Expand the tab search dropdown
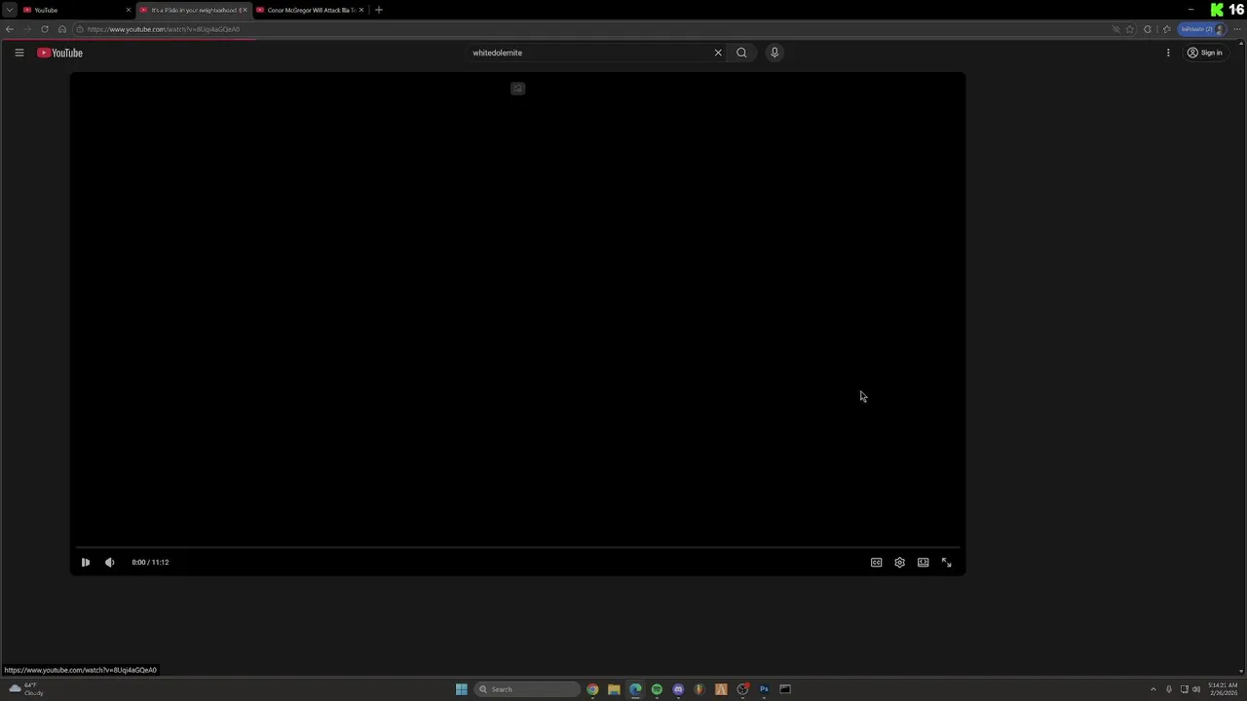 (10, 10)
